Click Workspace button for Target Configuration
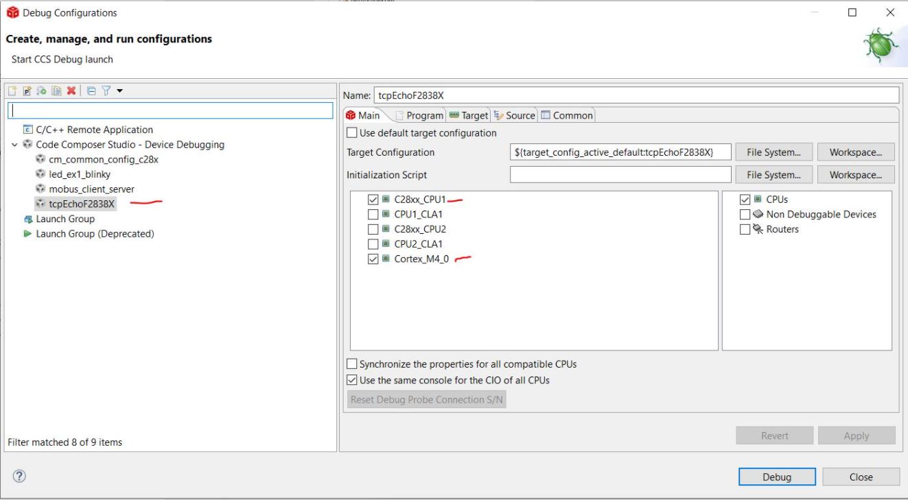 (856, 152)
